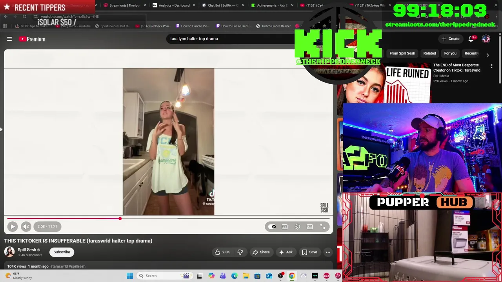Viewport: 502px width, 282px height.
Task: Toggle the autoplay switch in player
Action: [272, 226]
